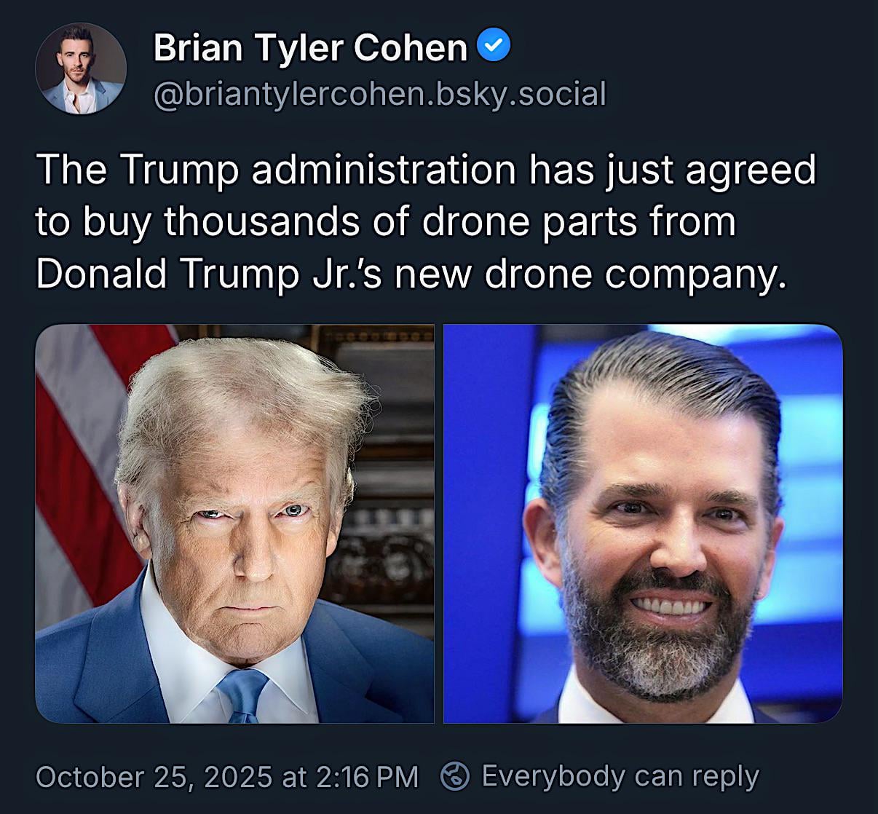This screenshot has height=814, width=878.
Task: Open the Brian Tyler Cohen display name
Action: pos(310,48)
